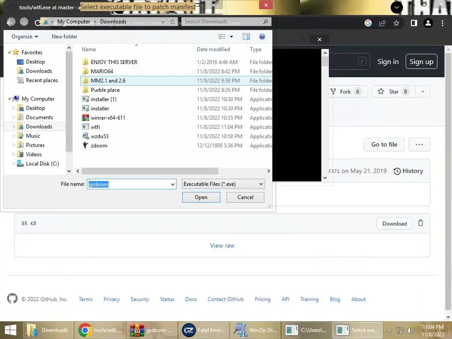Open the commit History link
The width and height of the screenshot is (452, 339).
pos(408,171)
